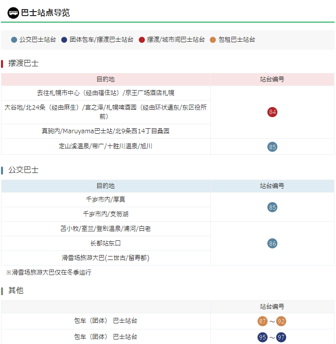The height and width of the screenshot is (344, 336).
Task: Click the 85 badge next to 千岁市内 rows
Action: click(273, 207)
